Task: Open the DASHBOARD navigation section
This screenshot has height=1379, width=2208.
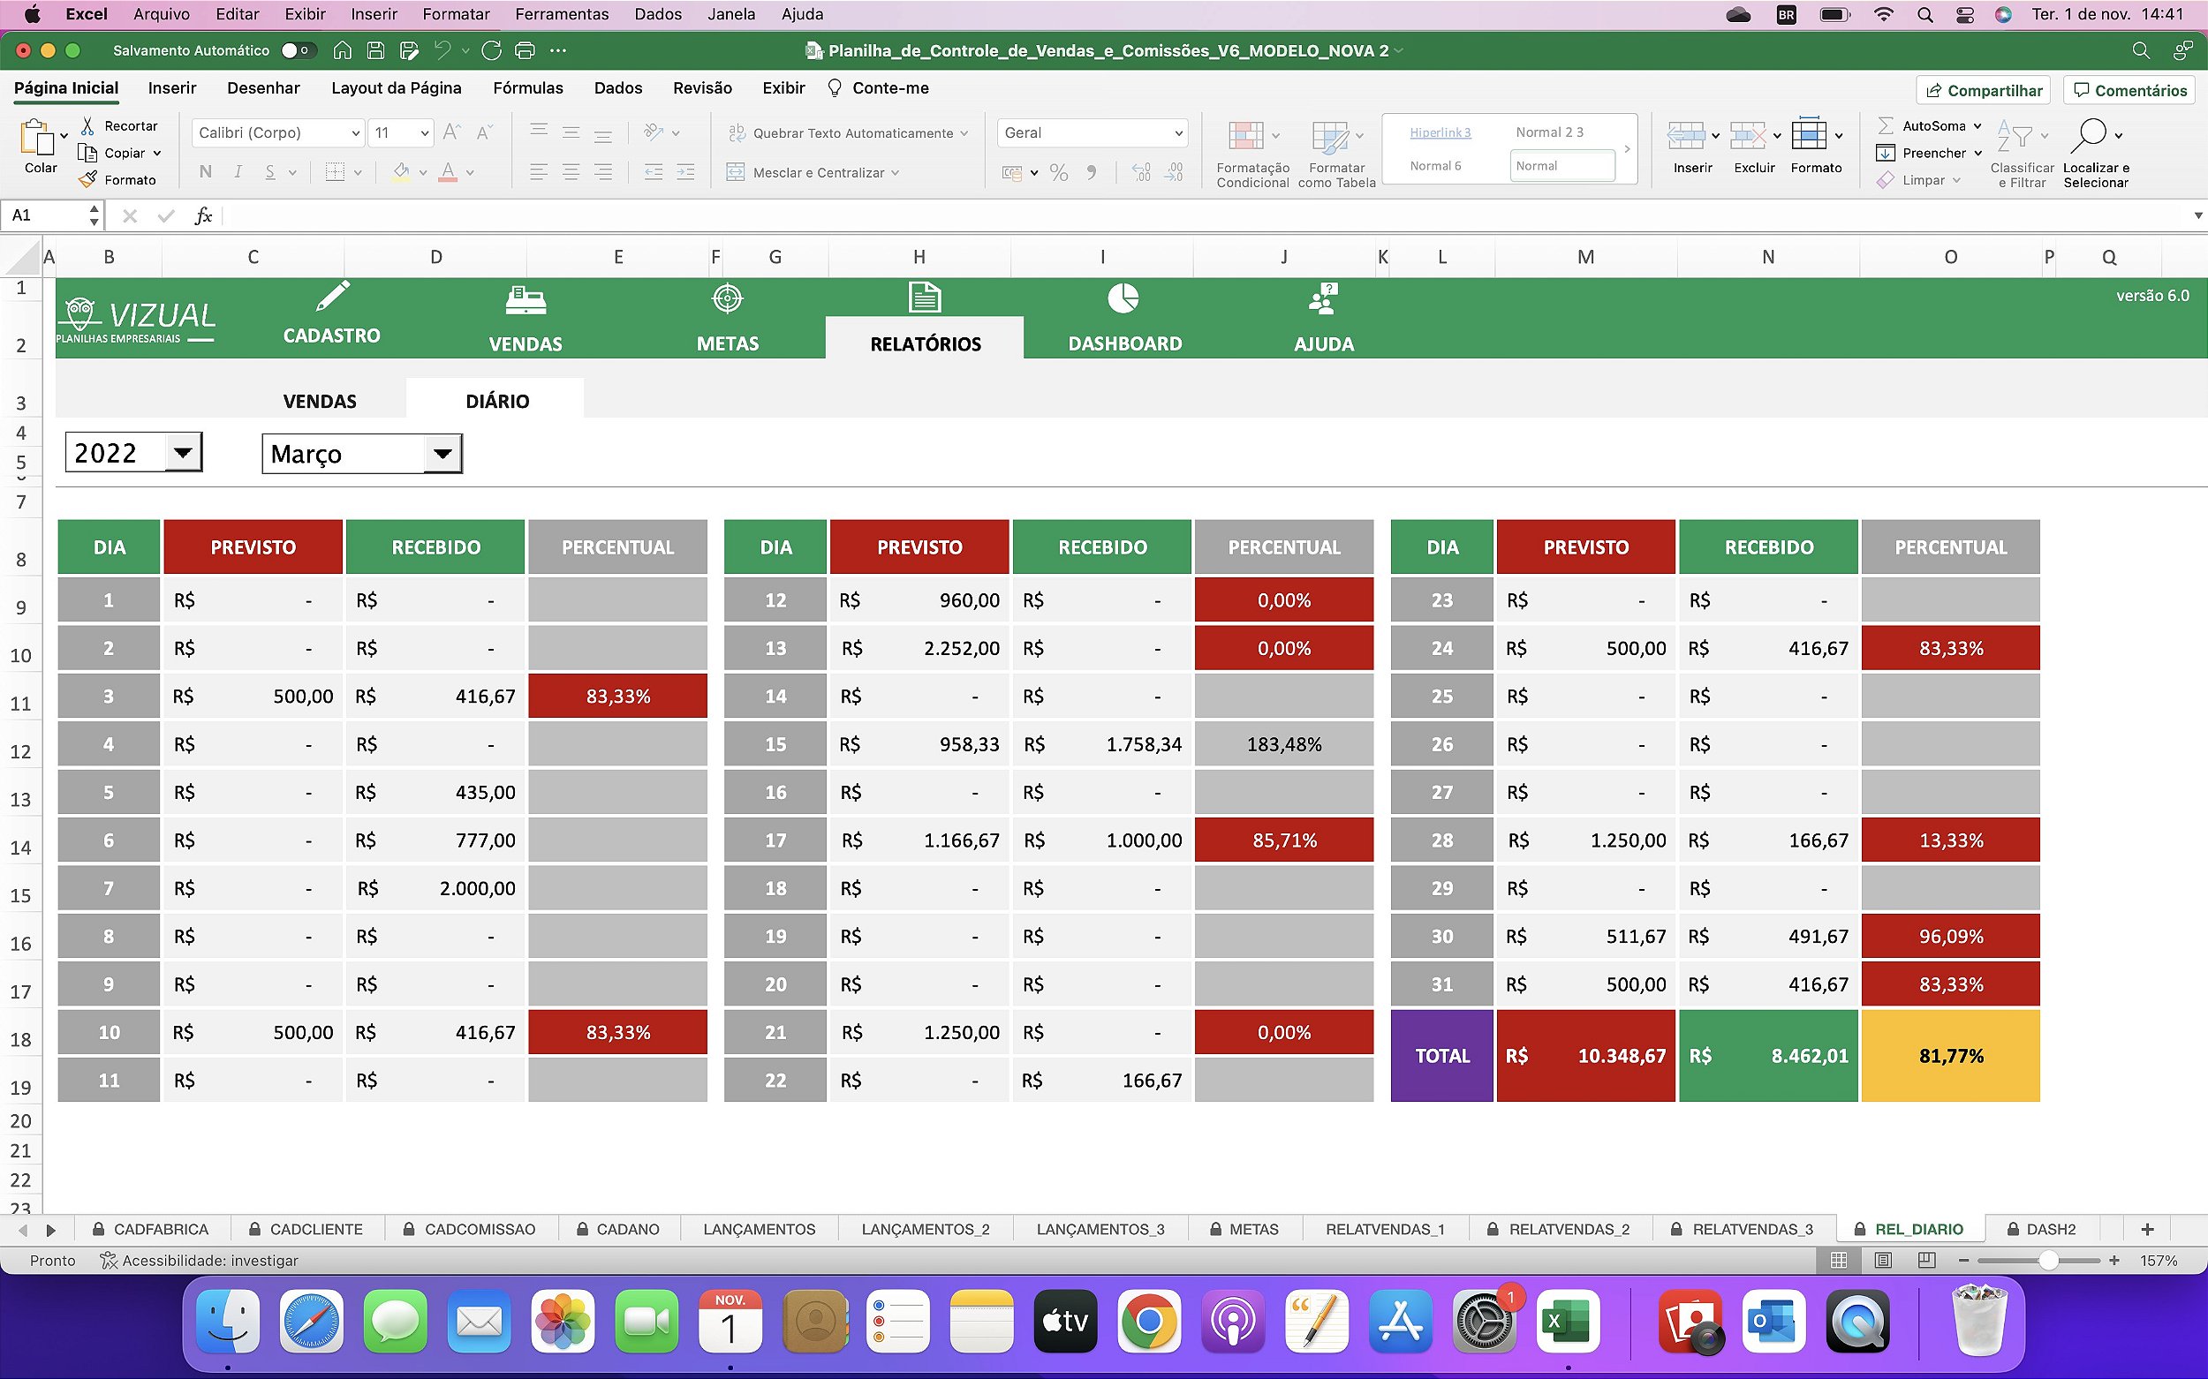Action: click(1124, 318)
